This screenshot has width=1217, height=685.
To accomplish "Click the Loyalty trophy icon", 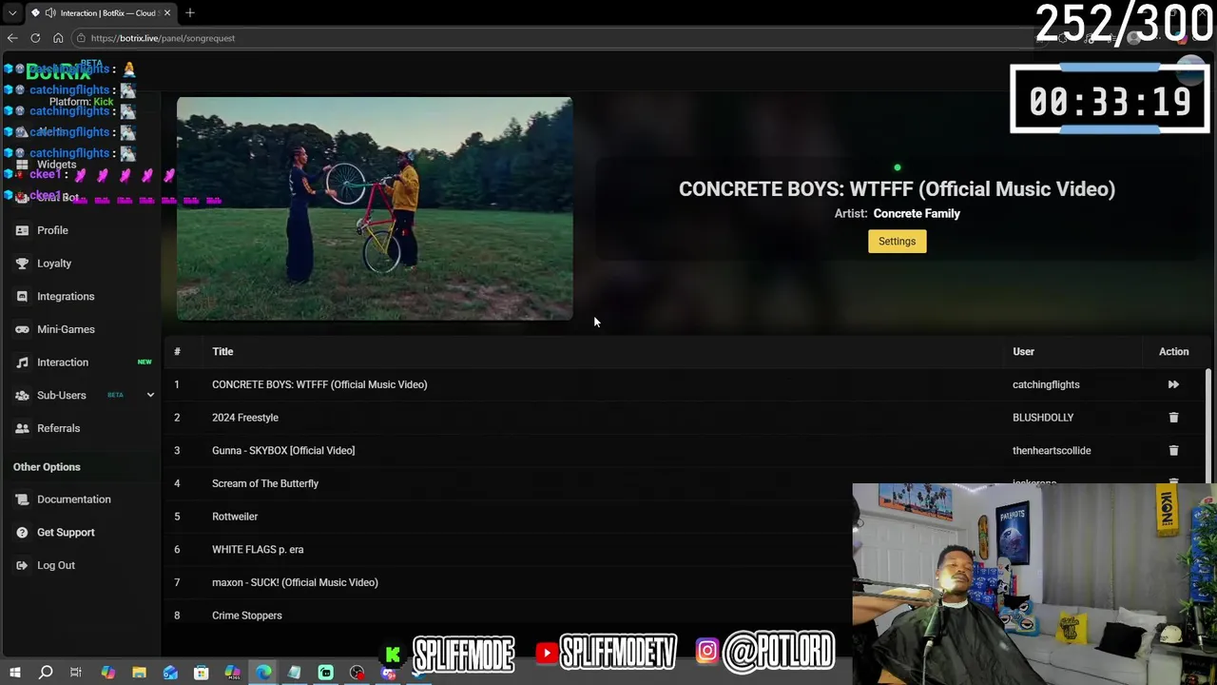I will [22, 264].
